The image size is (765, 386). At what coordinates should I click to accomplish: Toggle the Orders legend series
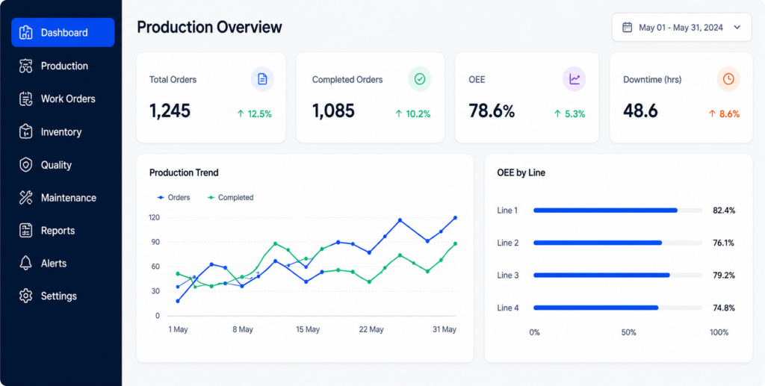173,197
